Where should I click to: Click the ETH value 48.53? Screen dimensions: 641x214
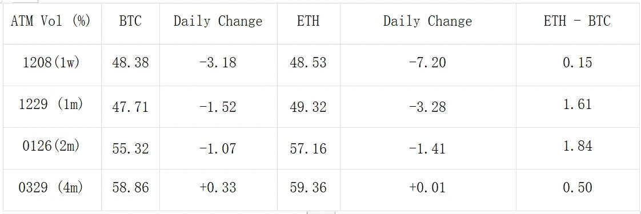(309, 62)
